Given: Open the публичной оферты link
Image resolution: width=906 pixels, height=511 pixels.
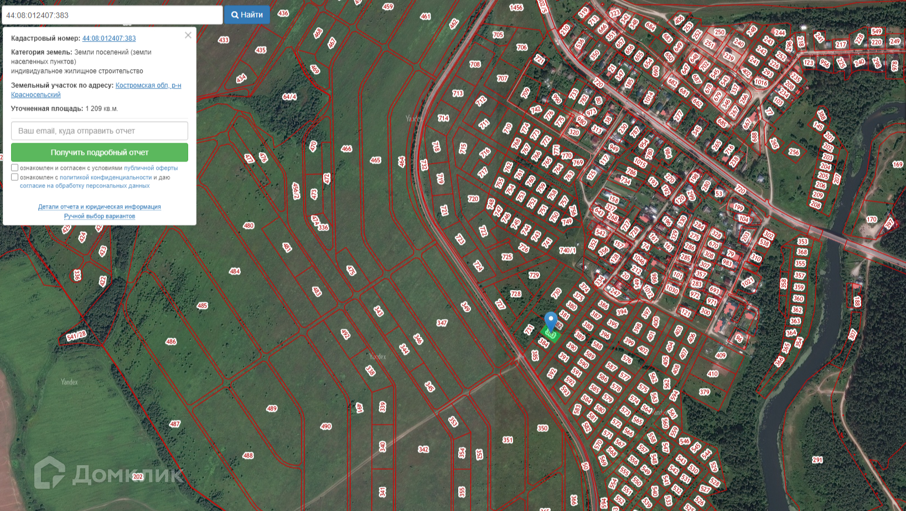Looking at the screenshot, I should pyautogui.click(x=151, y=168).
